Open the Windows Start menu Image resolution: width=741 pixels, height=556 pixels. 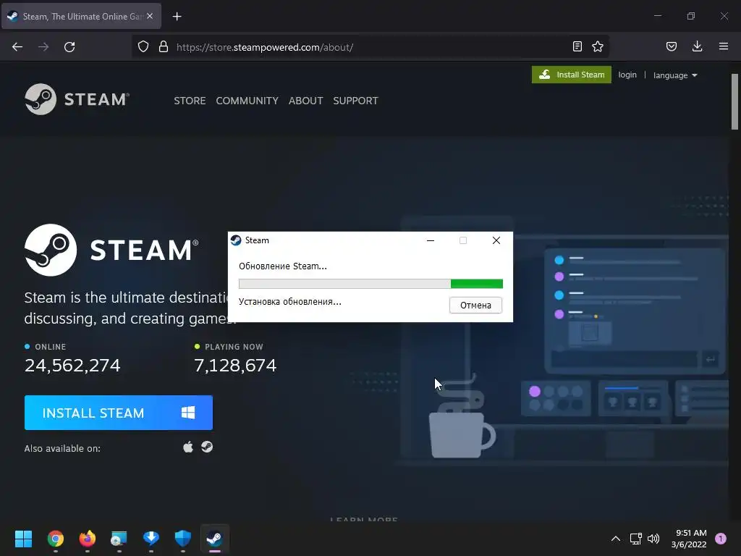[x=23, y=539]
